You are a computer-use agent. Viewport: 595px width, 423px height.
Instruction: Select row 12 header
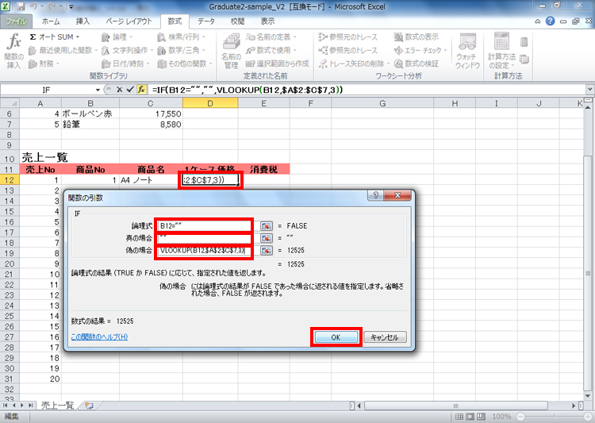point(10,180)
